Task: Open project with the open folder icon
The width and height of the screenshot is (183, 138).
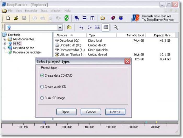Action: click(16, 18)
